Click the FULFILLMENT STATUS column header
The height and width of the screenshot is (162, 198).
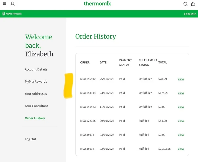coord(148,63)
